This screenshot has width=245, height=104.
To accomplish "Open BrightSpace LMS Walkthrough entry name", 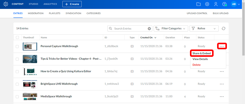I will point(59,84).
